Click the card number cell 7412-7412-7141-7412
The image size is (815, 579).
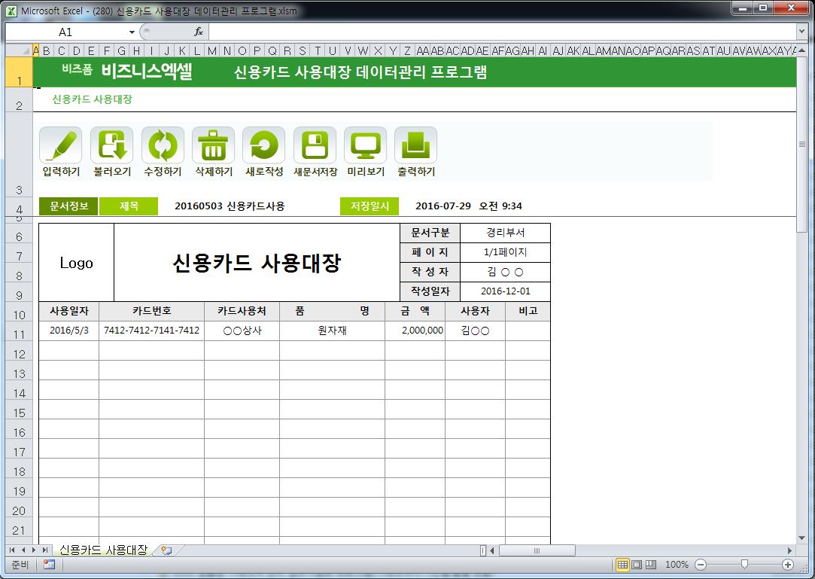pos(151,331)
